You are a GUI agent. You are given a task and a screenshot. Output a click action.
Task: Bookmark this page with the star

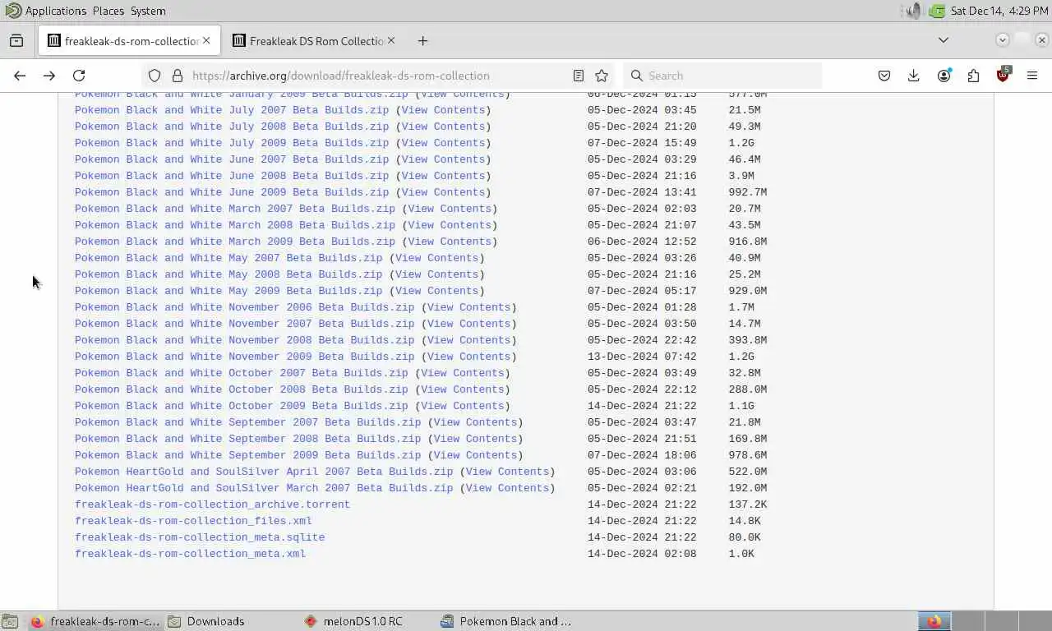[x=602, y=76]
